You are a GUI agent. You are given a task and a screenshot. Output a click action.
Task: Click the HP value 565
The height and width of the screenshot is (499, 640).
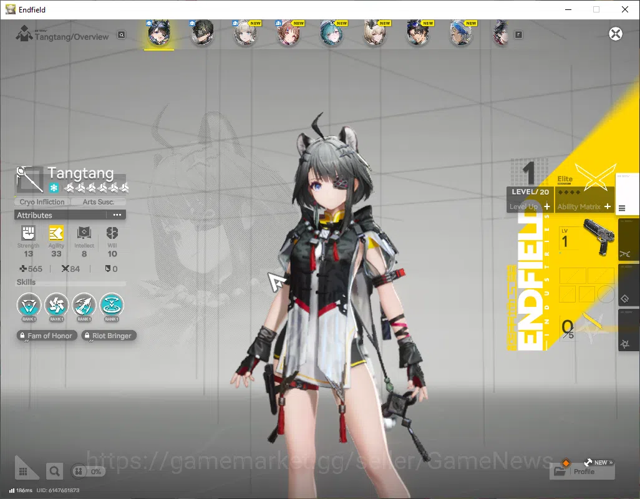click(31, 269)
